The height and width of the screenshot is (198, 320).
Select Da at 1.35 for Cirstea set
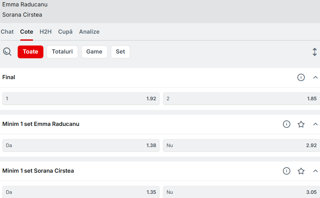tap(81, 192)
